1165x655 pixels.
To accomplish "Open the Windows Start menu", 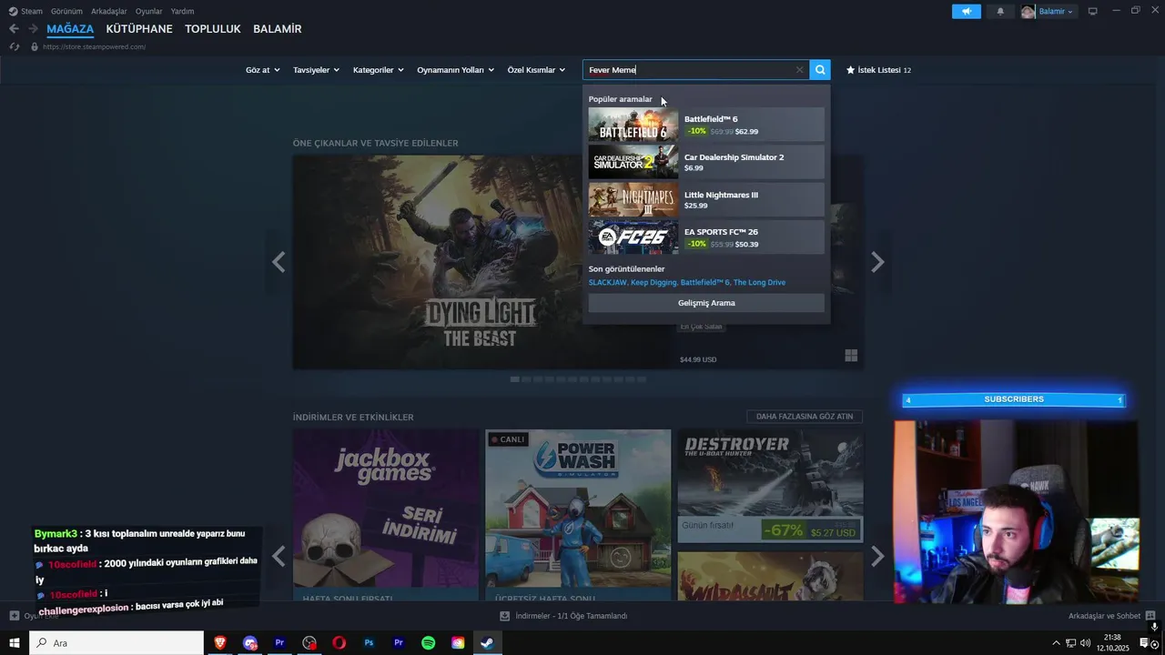I will click(15, 643).
